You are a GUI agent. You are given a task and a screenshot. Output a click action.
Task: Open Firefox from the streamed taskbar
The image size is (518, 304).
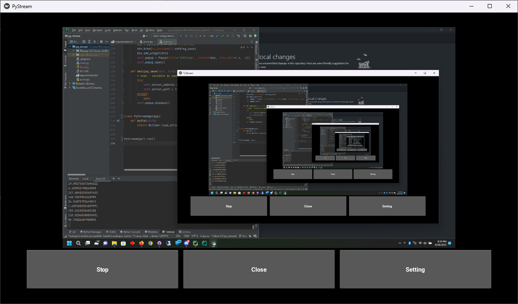coord(141,243)
